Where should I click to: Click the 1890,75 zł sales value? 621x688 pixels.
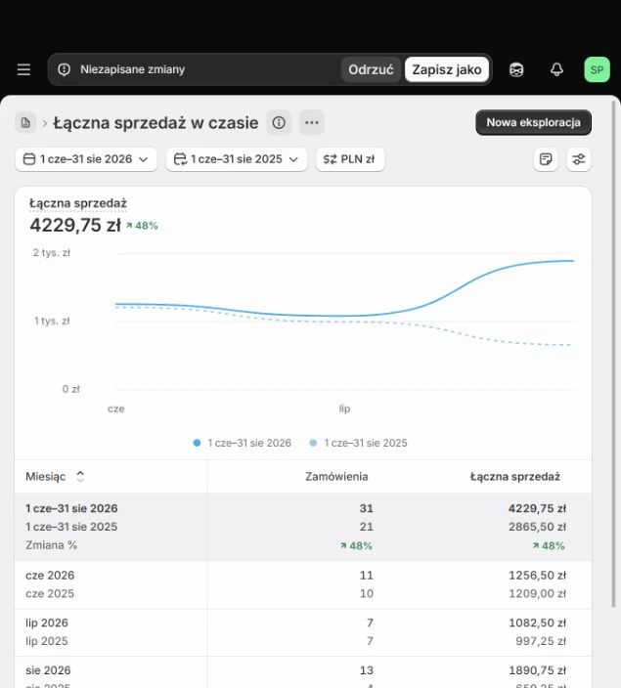pos(537,670)
